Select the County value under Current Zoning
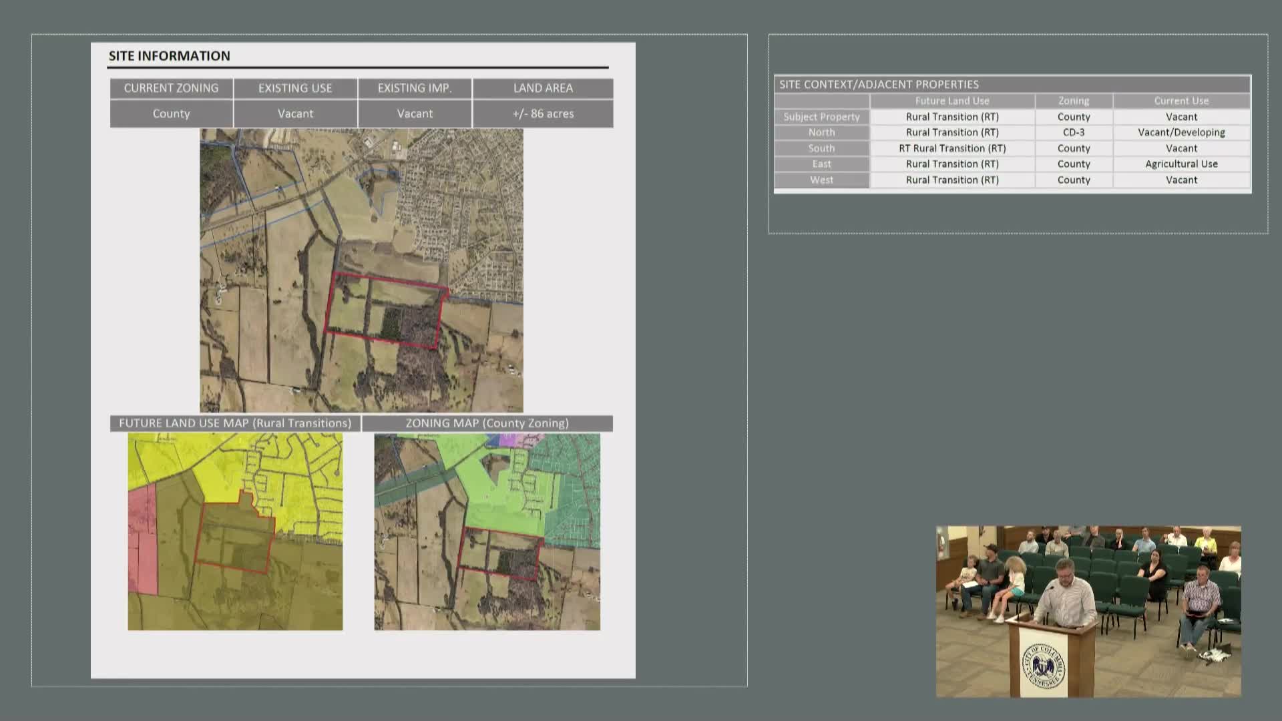The image size is (1282, 721). 172,113
